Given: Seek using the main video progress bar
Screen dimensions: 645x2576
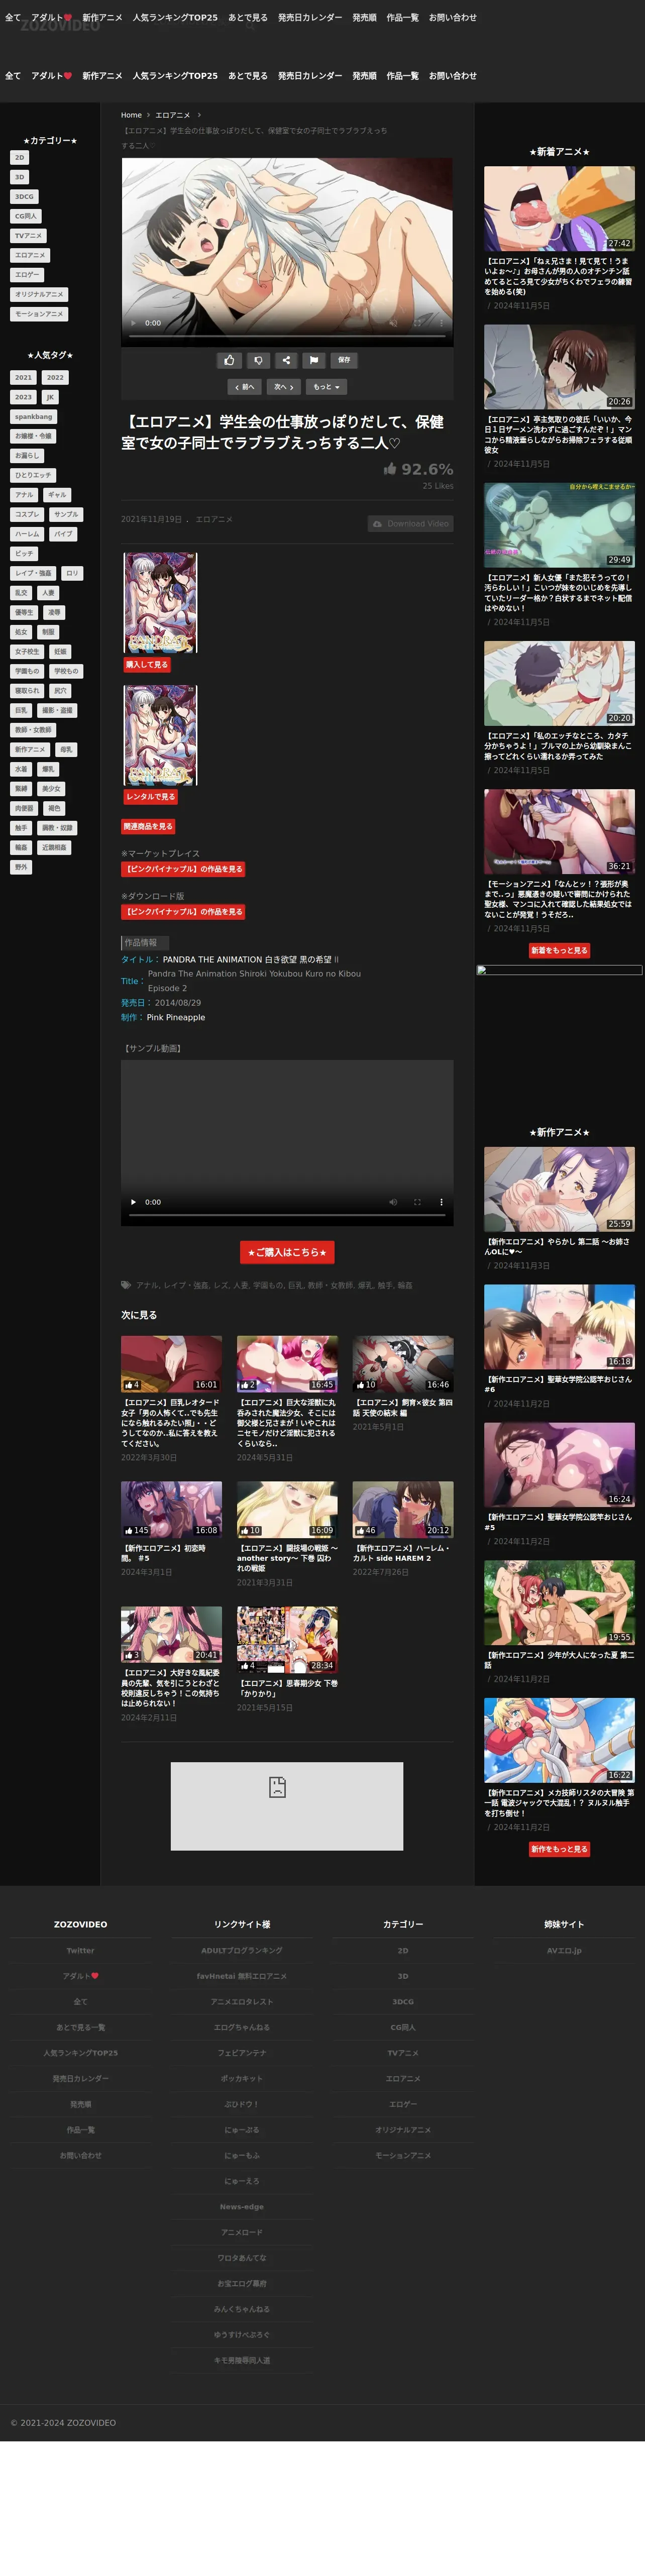Looking at the screenshot, I should tap(287, 337).
